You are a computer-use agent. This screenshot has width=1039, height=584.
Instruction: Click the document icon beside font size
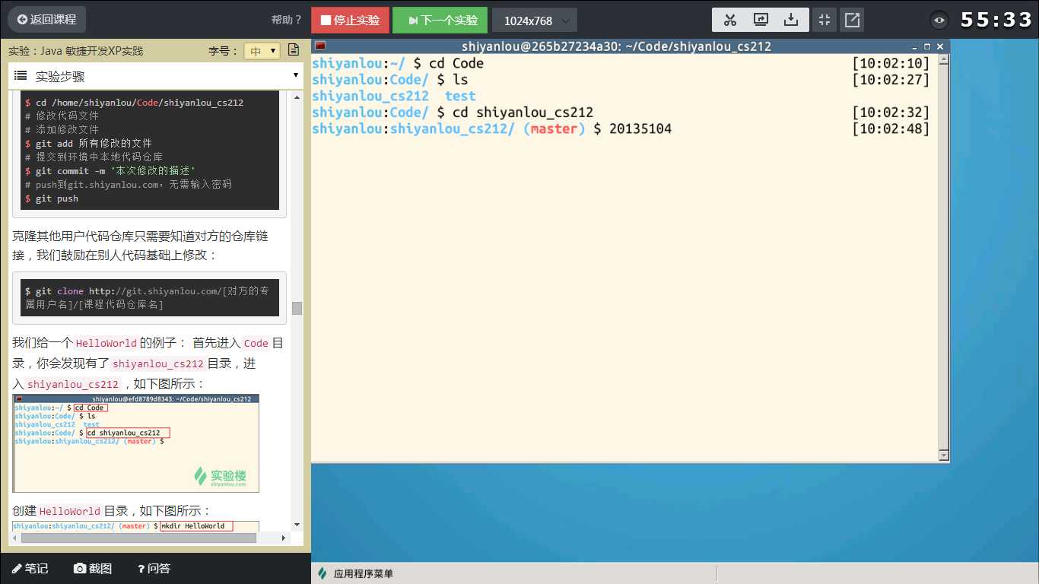294,51
